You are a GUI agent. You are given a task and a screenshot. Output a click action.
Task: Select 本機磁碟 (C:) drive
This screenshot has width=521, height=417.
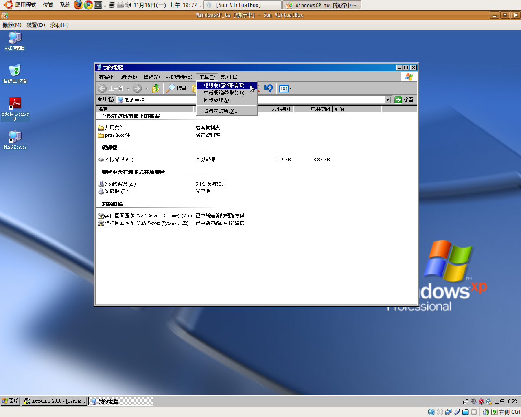coord(116,160)
